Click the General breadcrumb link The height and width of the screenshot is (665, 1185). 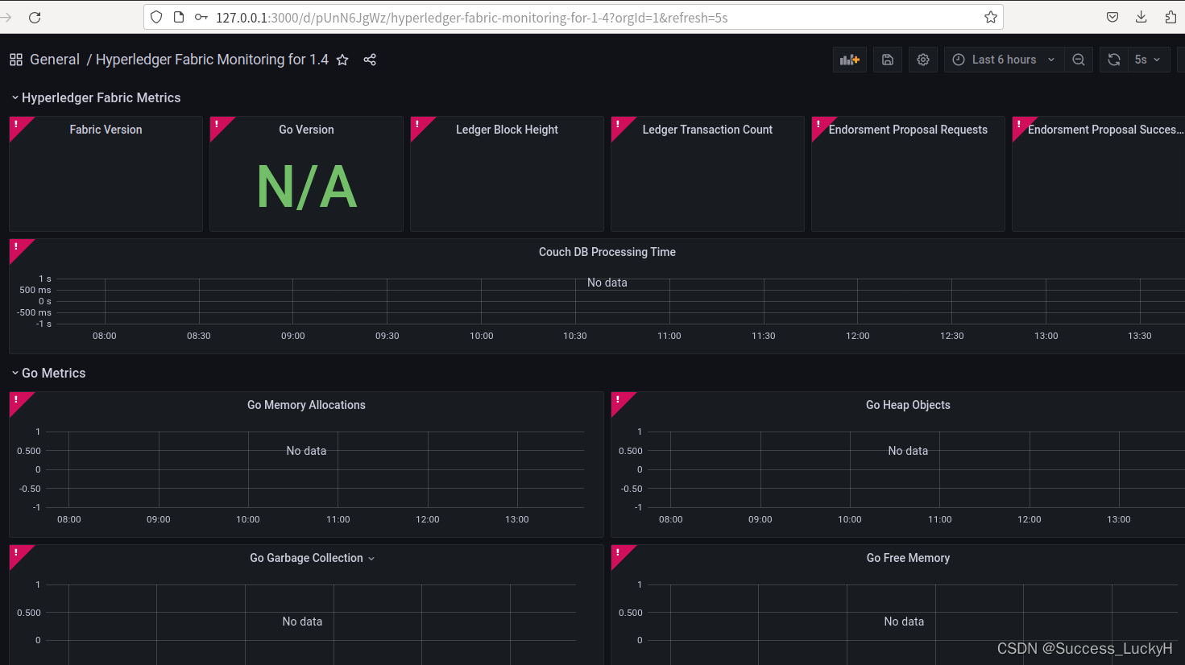click(x=54, y=59)
